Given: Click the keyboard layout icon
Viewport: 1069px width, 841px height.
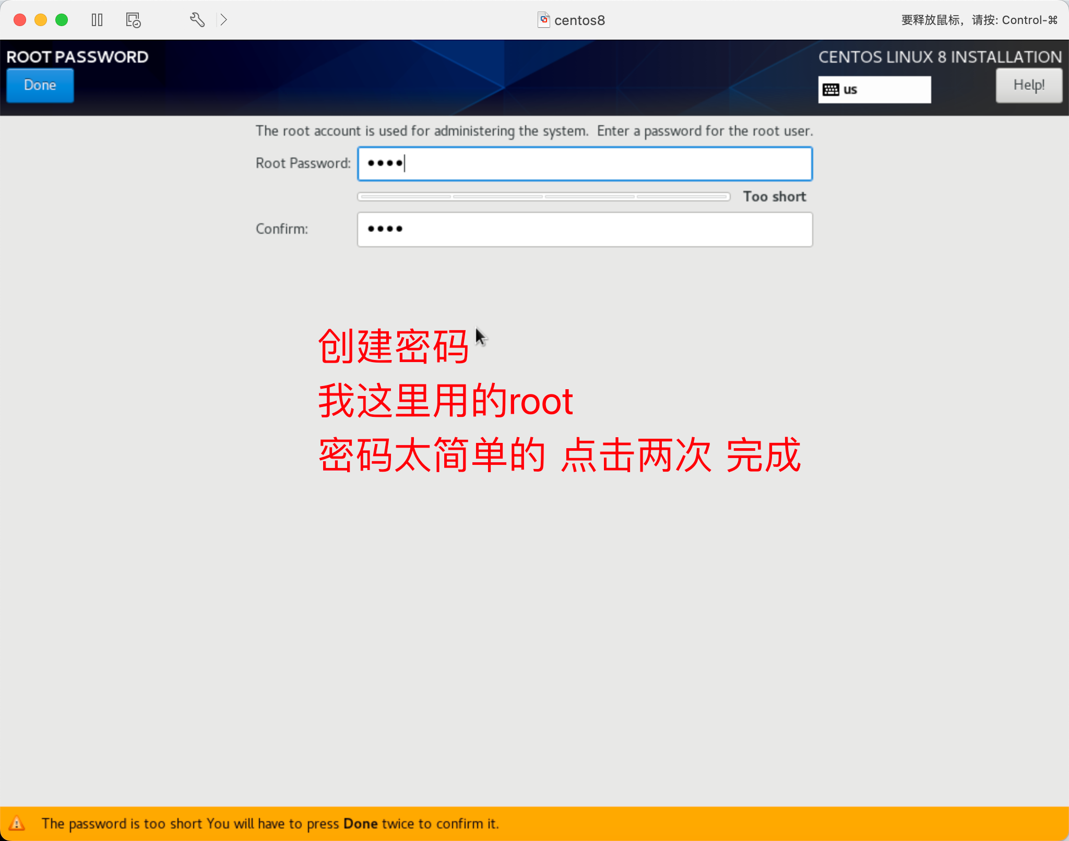Looking at the screenshot, I should click(x=830, y=90).
